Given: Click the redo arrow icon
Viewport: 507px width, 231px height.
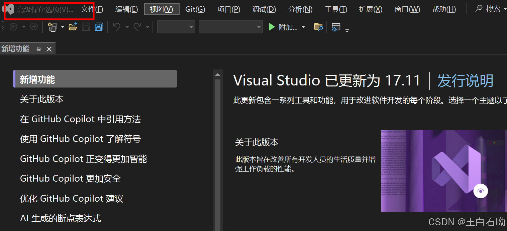Looking at the screenshot, I should click(137, 27).
